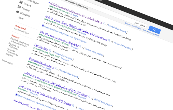Switch to Shopping search category
Image resolution: width=173 pixels, height=110 pixels.
pyautogui.click(x=25, y=15)
